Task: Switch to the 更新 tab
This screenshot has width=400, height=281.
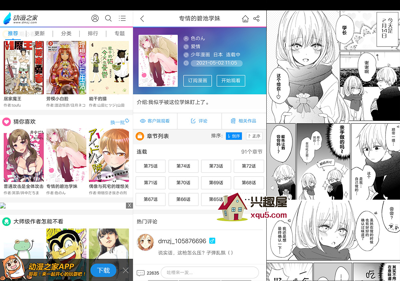Action: (x=40, y=33)
